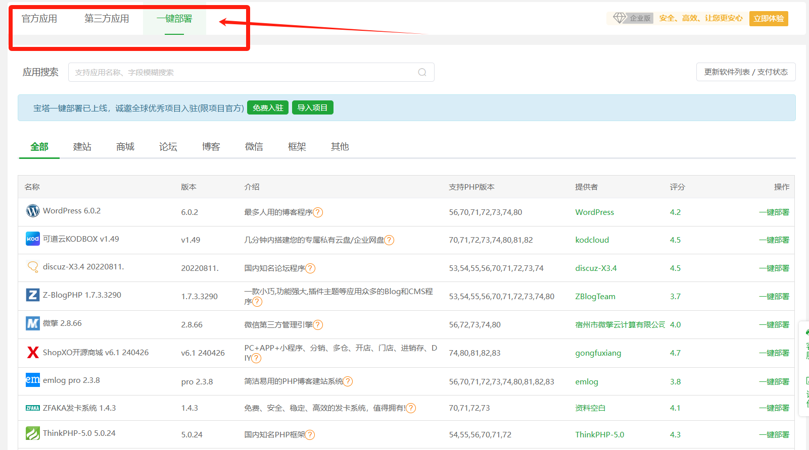Open help icon beside 微信第三方管理引擎
This screenshot has width=809, height=450.
pyautogui.click(x=318, y=325)
